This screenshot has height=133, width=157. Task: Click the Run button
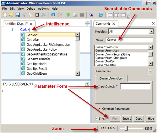(x=115, y=118)
